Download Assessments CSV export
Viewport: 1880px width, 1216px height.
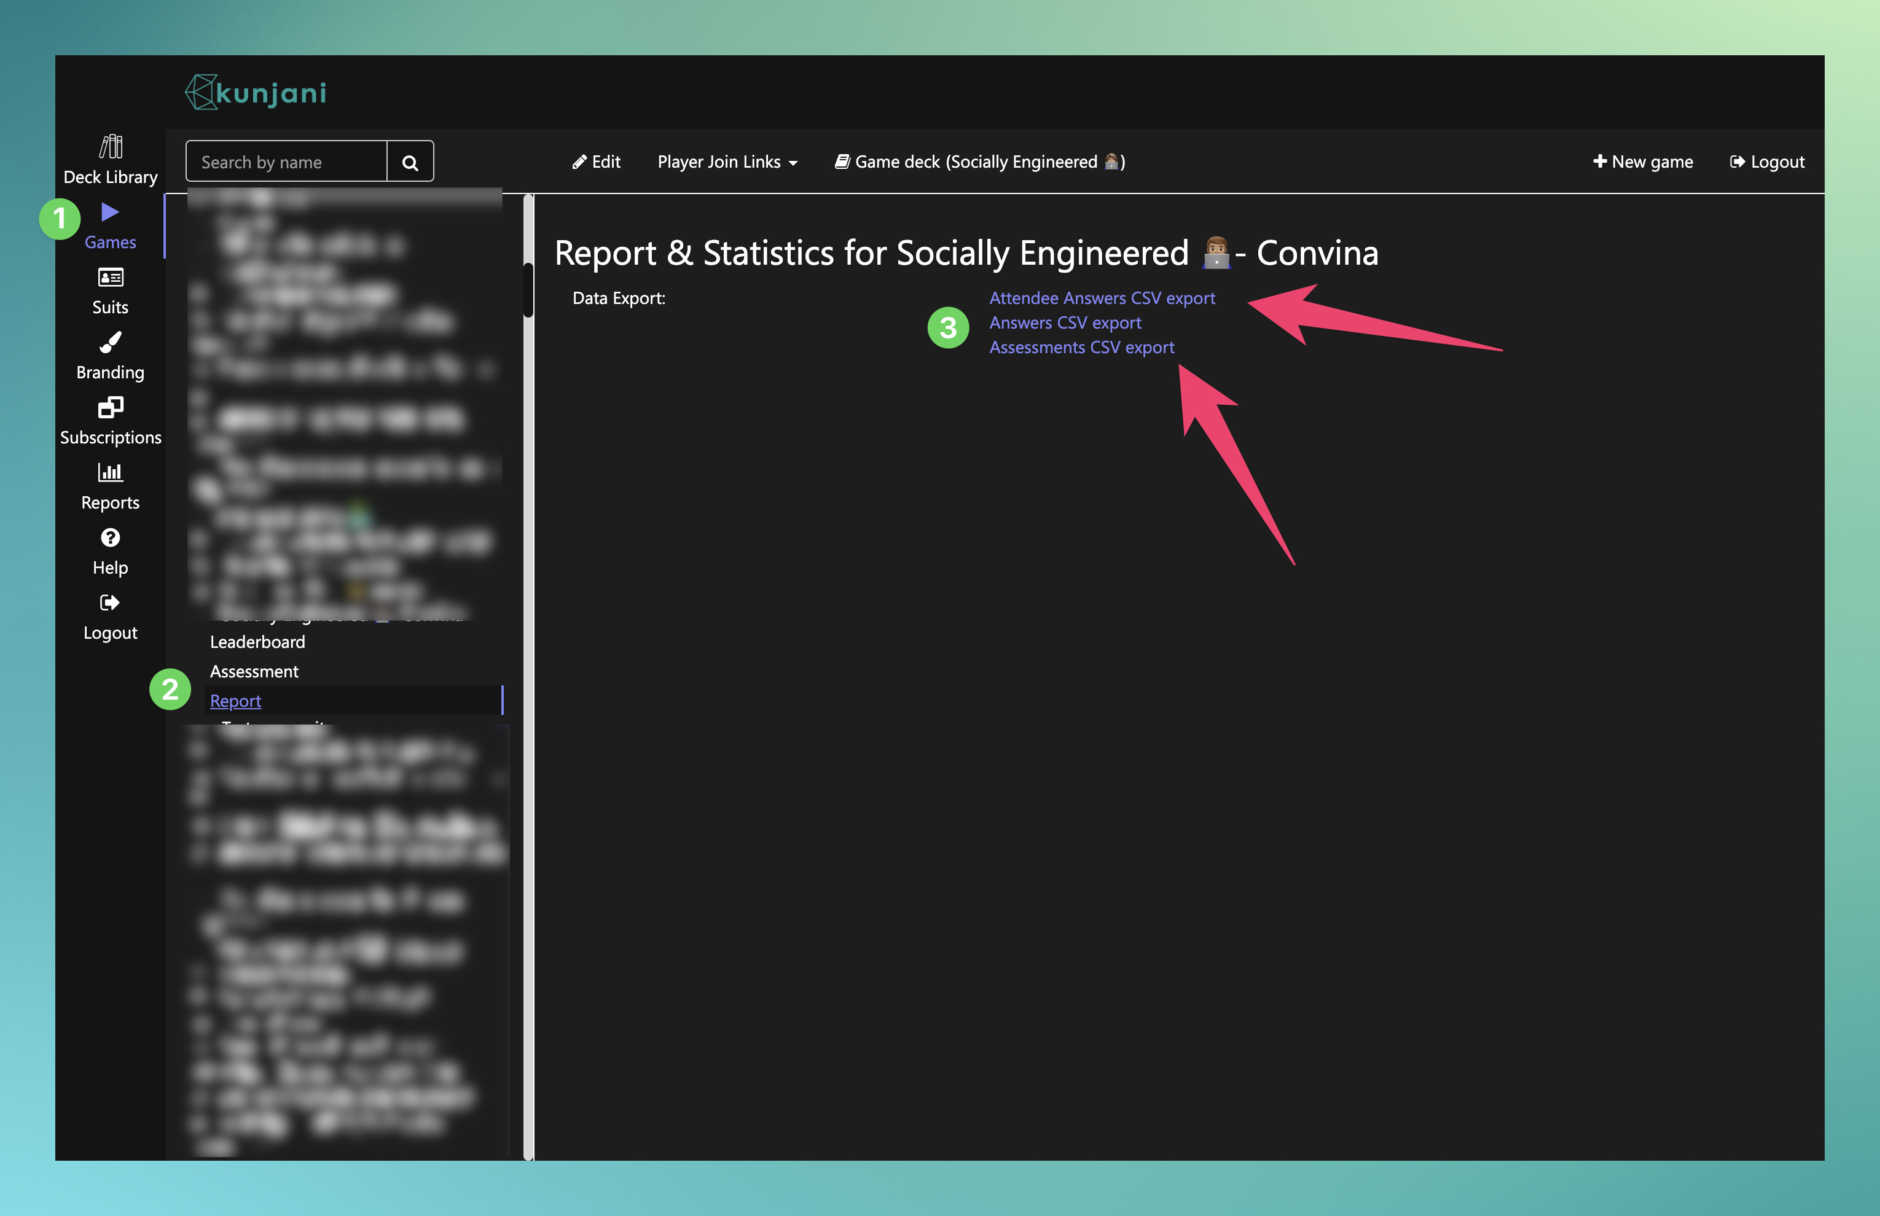pyautogui.click(x=1081, y=348)
